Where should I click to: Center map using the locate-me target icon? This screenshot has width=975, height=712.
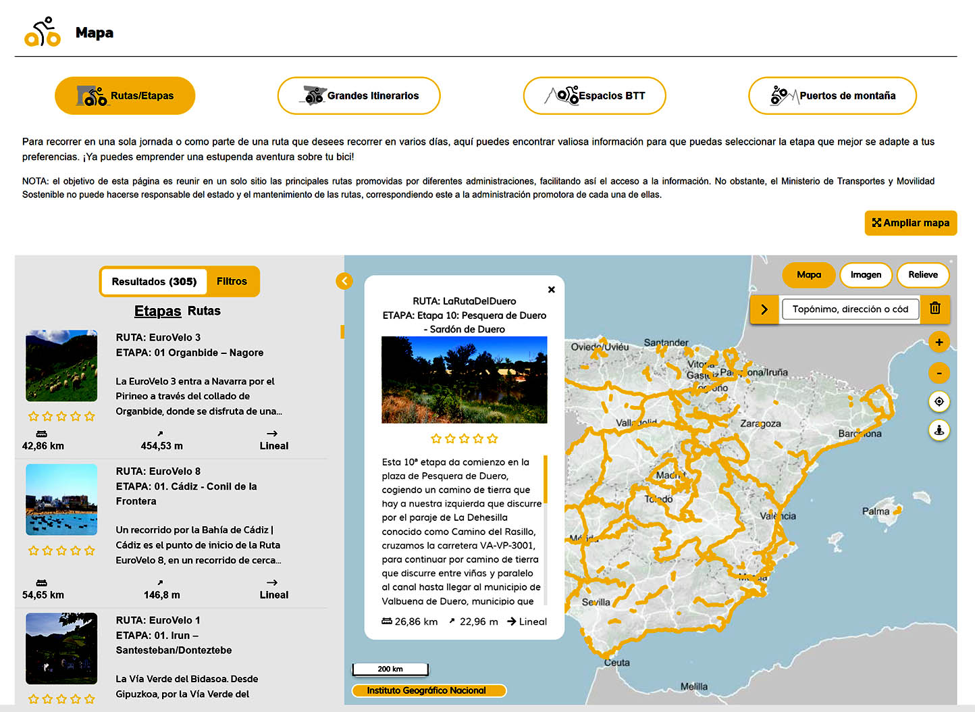(939, 402)
